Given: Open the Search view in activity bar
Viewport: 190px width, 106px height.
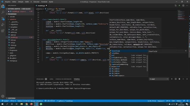Looking at the screenshot, I should pos(3,12).
